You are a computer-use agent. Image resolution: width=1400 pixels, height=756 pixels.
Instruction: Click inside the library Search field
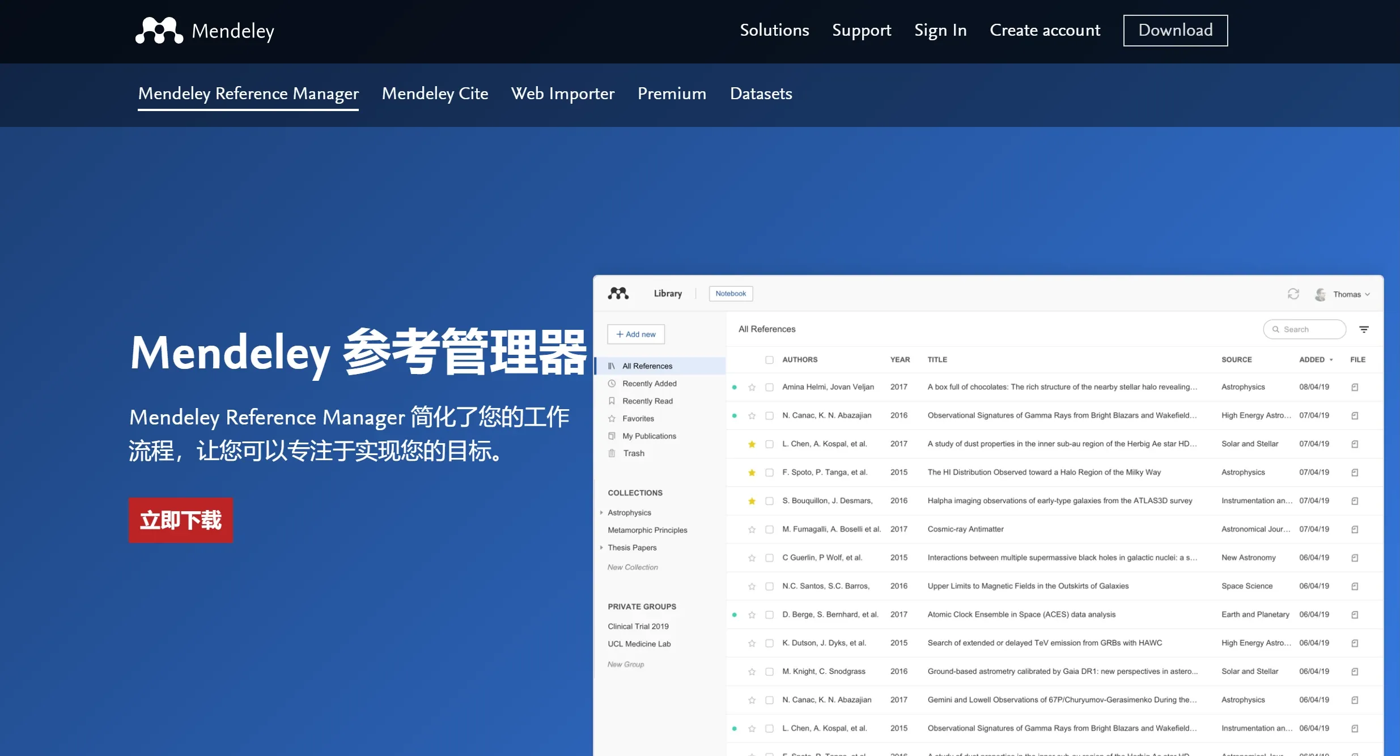click(1304, 329)
